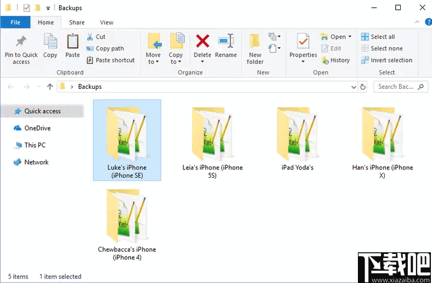Select iPad Yoda's folder
Viewport: 432px width, 283px height.
[x=298, y=139]
